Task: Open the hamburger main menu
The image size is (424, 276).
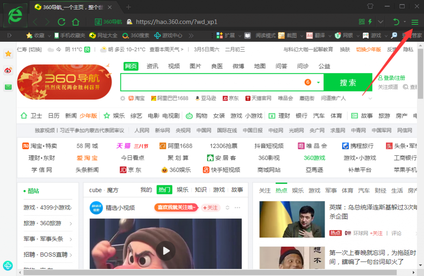Action: 415,22
